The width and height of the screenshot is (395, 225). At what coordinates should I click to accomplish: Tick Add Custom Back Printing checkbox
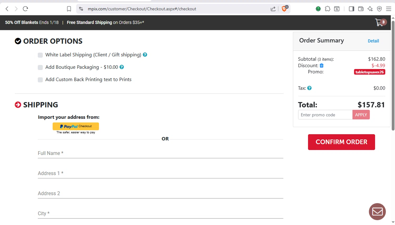pyautogui.click(x=40, y=80)
